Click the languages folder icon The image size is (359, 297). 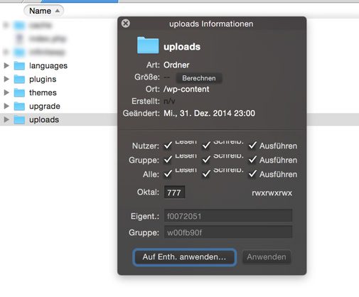[19, 66]
